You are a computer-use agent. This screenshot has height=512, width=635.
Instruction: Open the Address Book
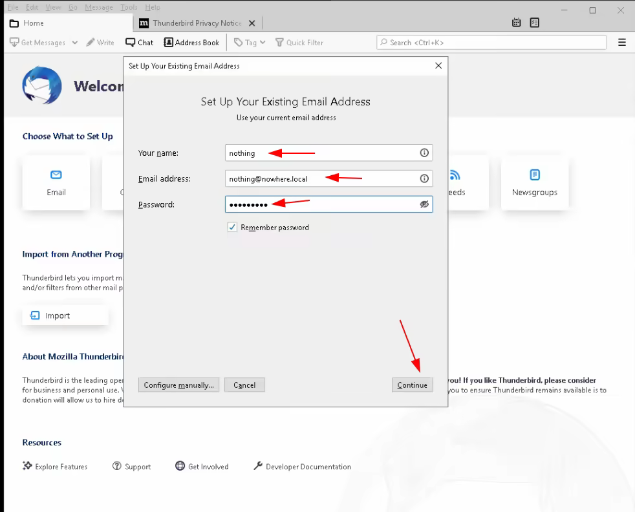pyautogui.click(x=191, y=43)
